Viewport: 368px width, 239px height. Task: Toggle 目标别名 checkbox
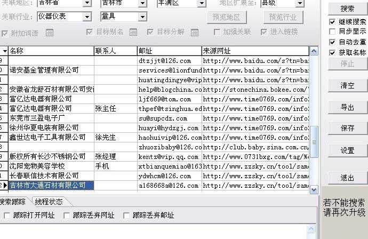(90, 31)
